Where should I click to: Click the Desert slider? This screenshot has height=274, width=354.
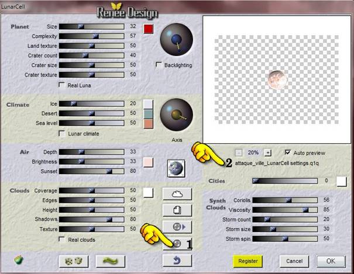pos(92,113)
